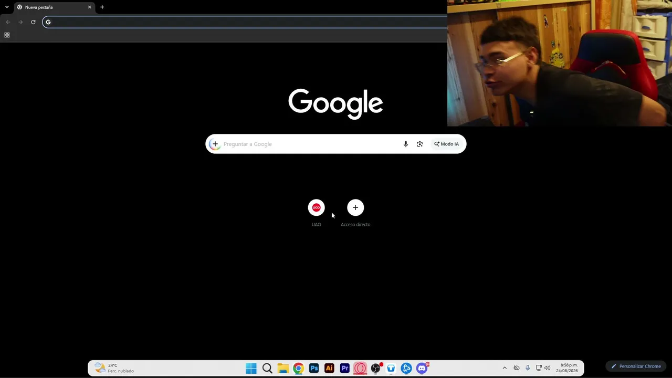The width and height of the screenshot is (672, 378).
Task: Search by image with Google Lens
Action: (419, 144)
